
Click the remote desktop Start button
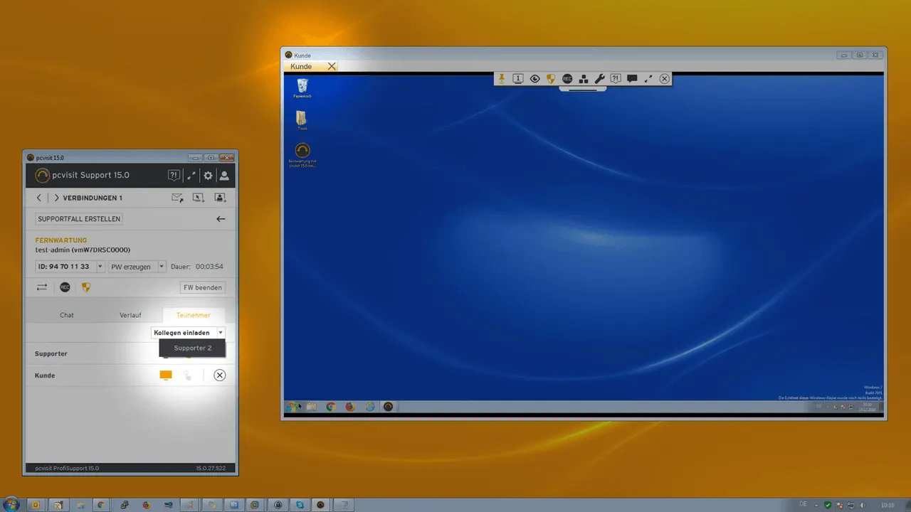293,407
